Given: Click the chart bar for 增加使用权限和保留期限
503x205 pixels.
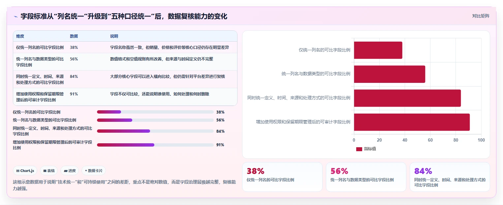Looking at the screenshot, I should coord(412,122).
